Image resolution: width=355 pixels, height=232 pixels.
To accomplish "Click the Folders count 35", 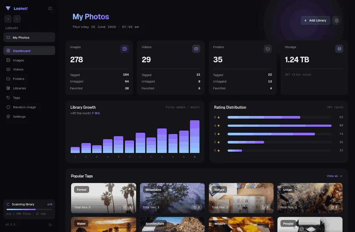I will [218, 60].
